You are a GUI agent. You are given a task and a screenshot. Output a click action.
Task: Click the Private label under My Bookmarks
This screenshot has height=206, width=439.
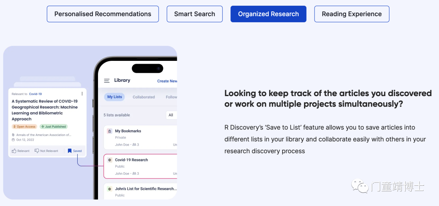pos(120,137)
